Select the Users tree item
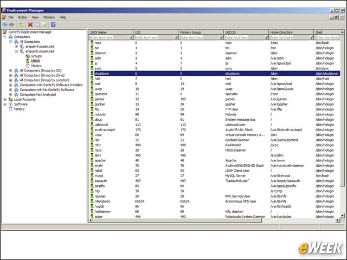The image size is (347, 260). (35, 61)
